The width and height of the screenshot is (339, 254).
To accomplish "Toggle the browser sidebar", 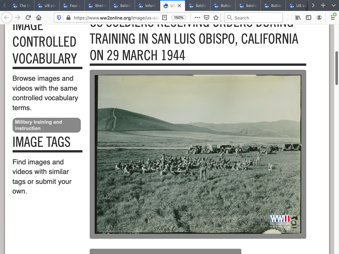I will (x=309, y=18).
